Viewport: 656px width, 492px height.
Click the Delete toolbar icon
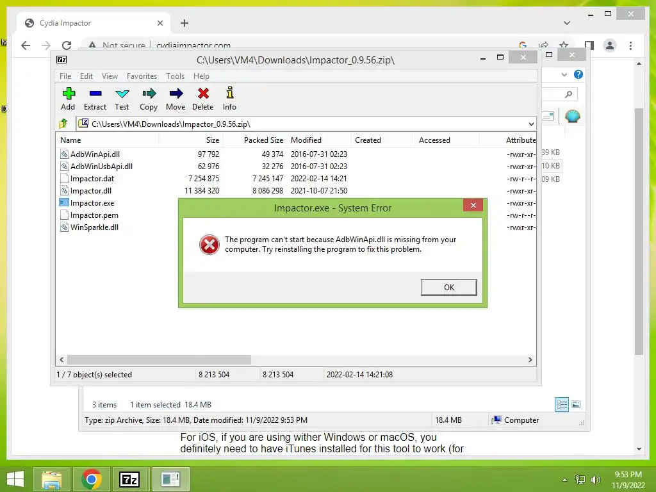(203, 94)
